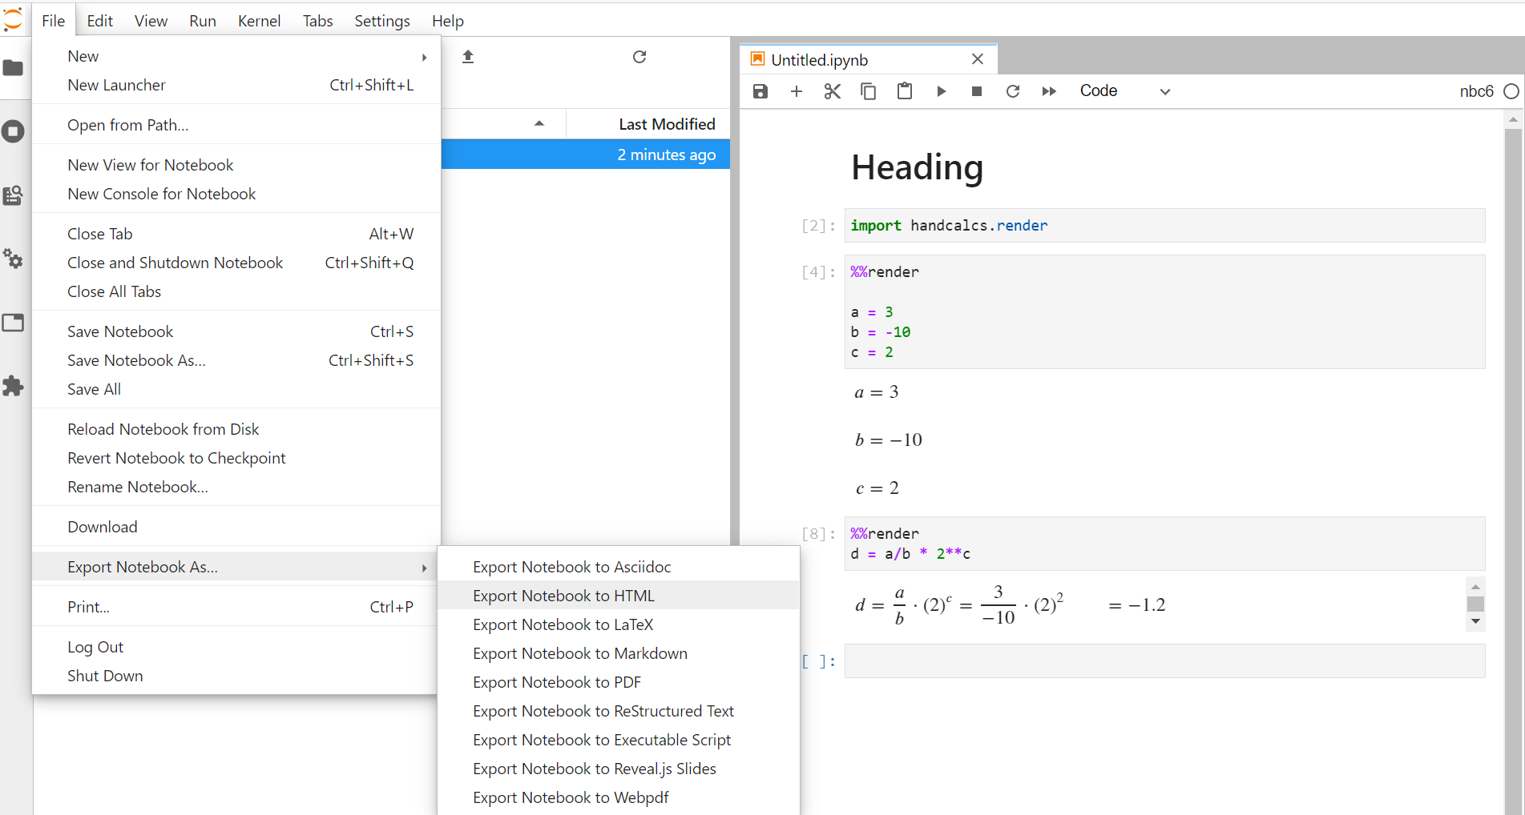Choose Print... menu entry

click(x=236, y=607)
